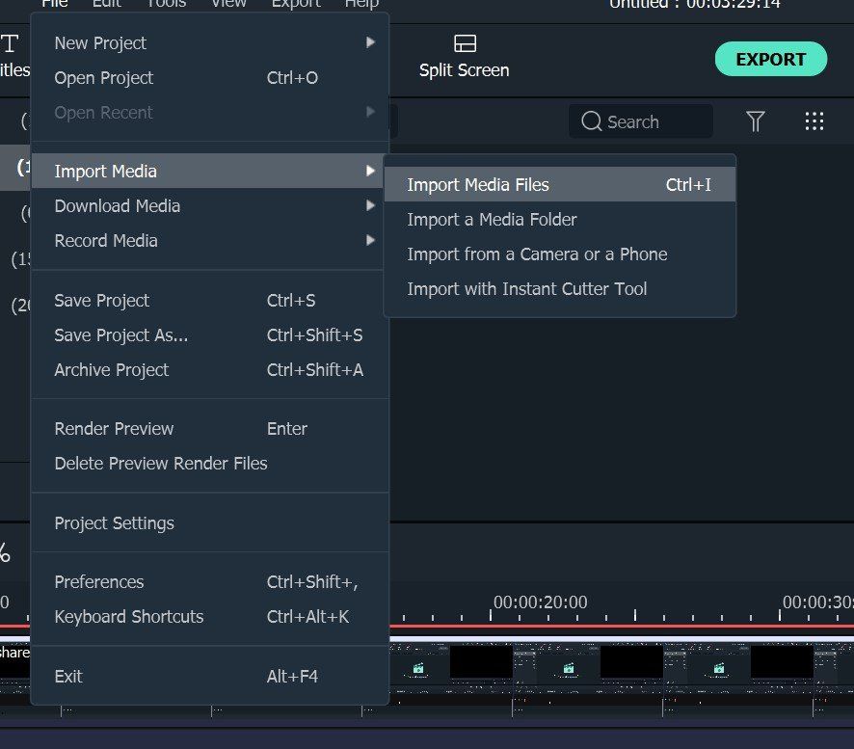Select Render Preview

pos(210,429)
